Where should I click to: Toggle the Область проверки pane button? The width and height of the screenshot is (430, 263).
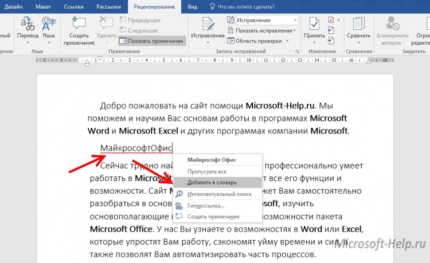pyautogui.click(x=255, y=41)
